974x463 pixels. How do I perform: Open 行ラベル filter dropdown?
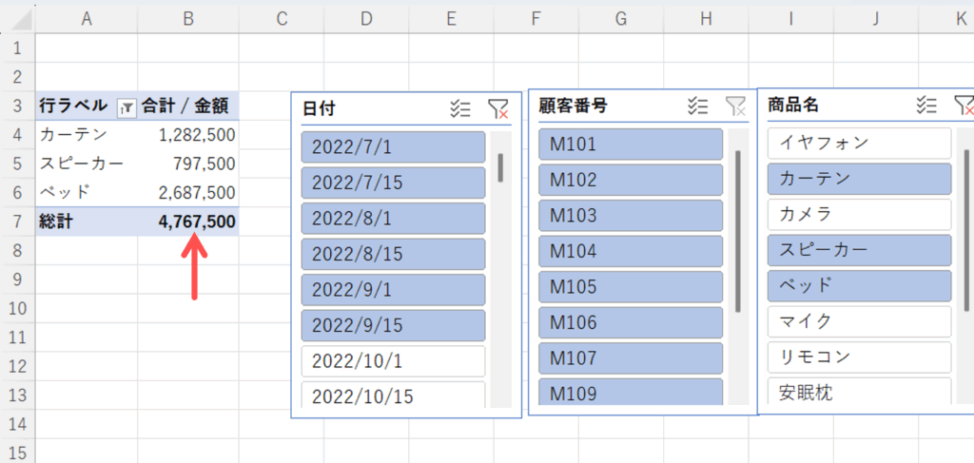click(x=124, y=107)
